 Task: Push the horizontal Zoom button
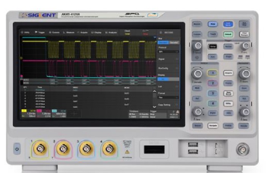click(x=244, y=88)
